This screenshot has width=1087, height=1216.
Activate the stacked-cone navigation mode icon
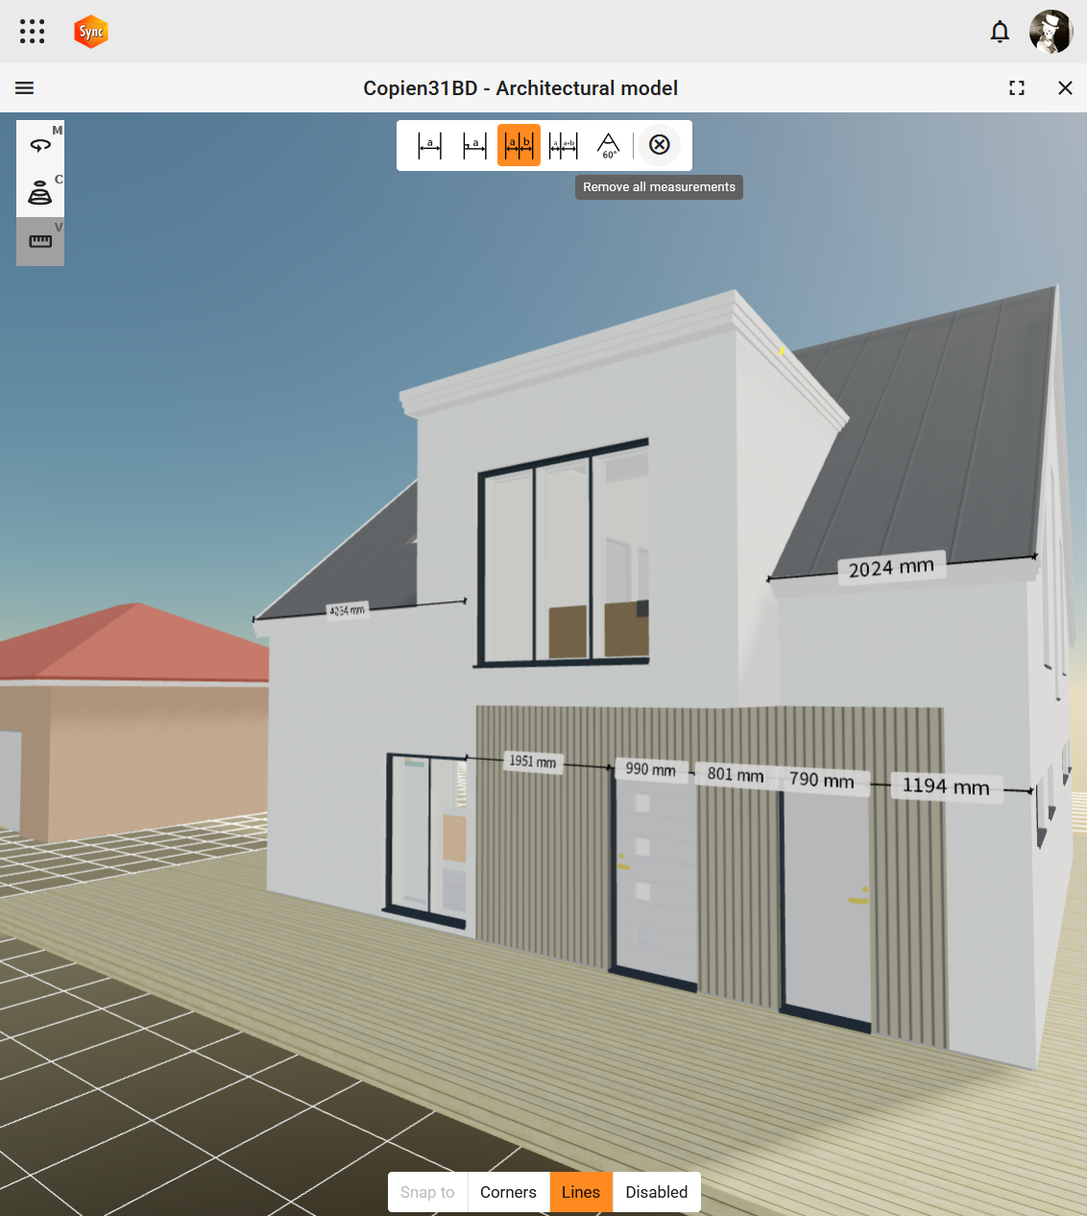[40, 193]
